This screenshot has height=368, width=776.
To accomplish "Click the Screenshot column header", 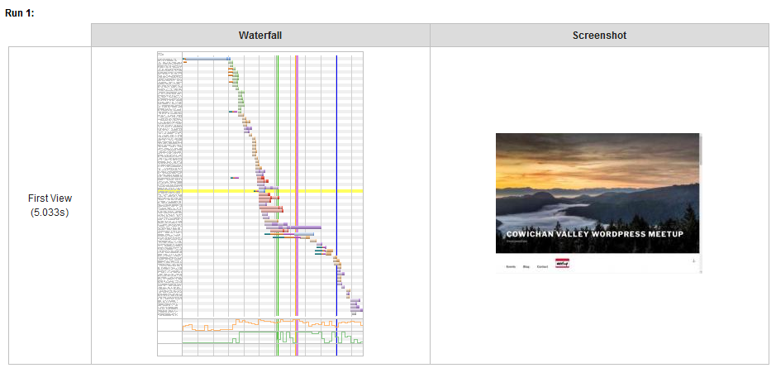I will click(x=599, y=36).
